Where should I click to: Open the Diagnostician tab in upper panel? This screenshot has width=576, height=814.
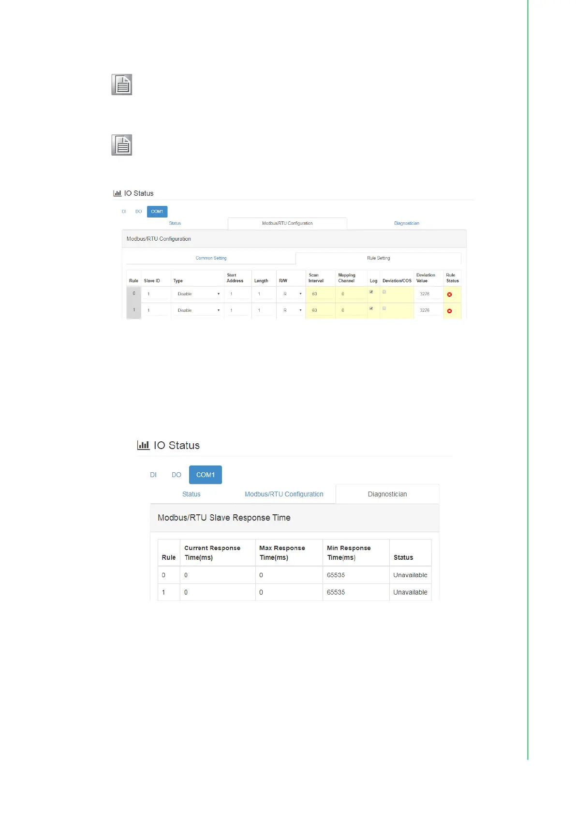(x=407, y=223)
